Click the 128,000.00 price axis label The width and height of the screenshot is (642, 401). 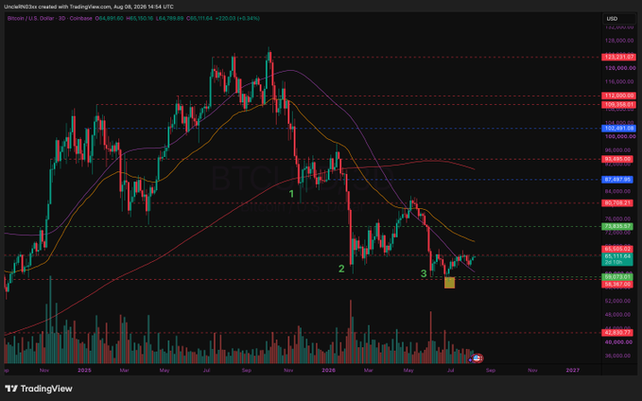[619, 41]
